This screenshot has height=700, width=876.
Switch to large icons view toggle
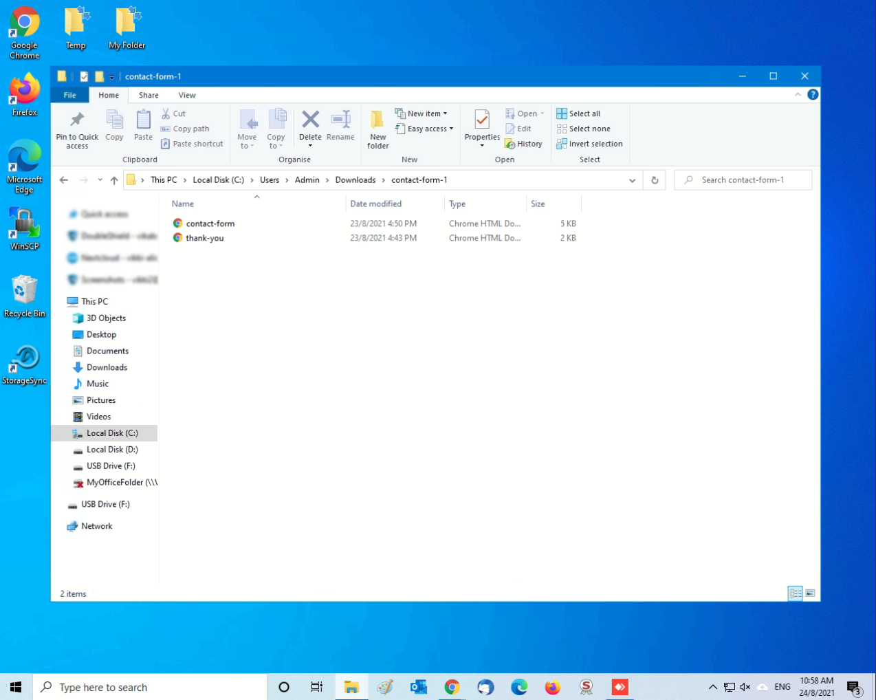(x=811, y=593)
